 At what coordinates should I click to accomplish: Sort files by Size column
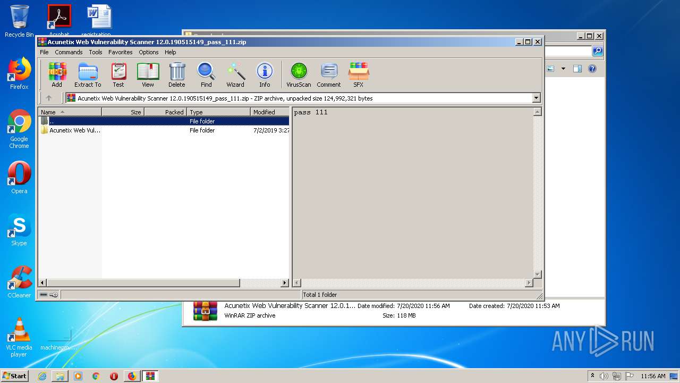(x=123, y=112)
